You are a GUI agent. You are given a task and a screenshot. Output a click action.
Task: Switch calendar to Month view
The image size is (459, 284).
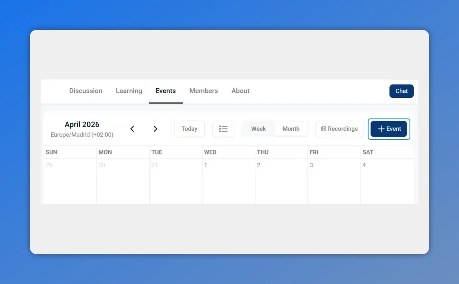[291, 129]
